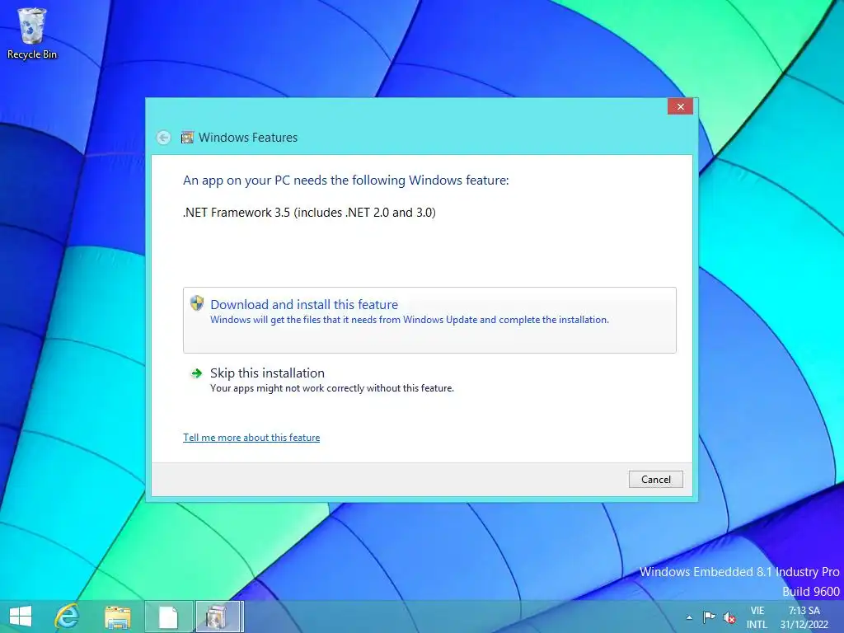Click the back arrow in Windows Features

(x=164, y=138)
